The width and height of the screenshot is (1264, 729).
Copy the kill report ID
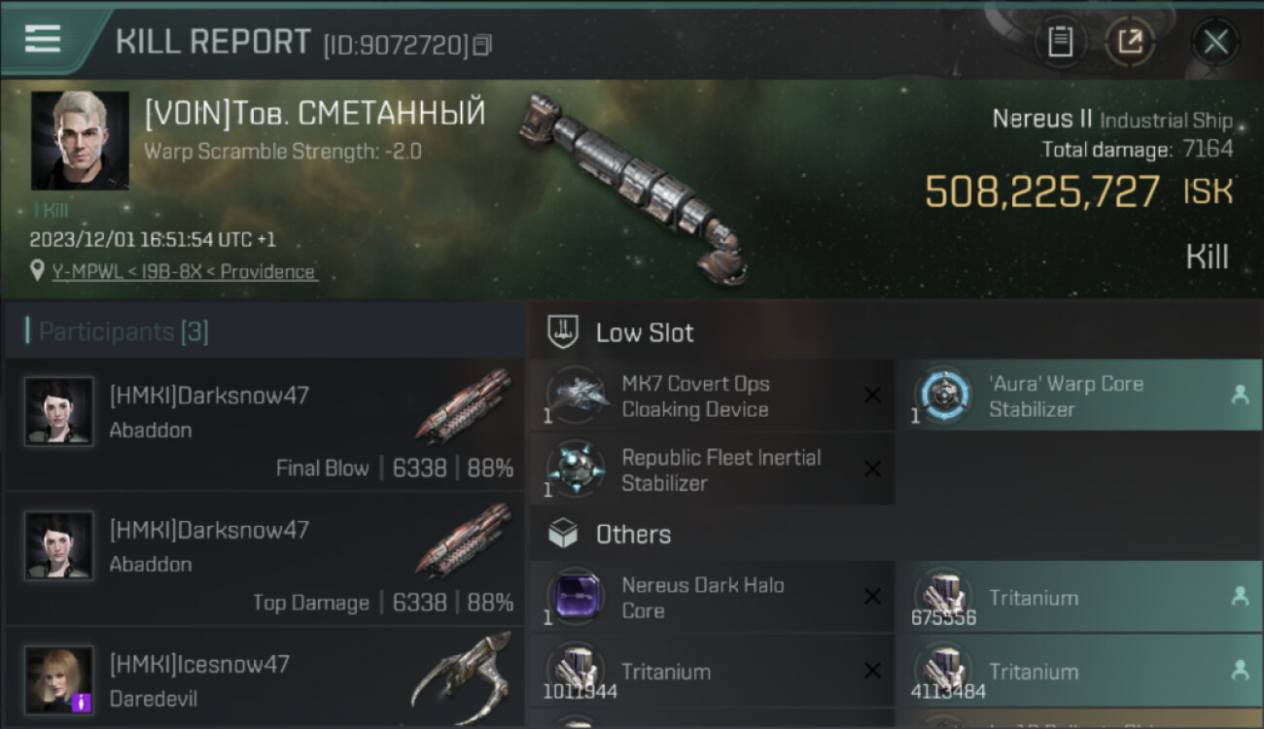tap(483, 45)
